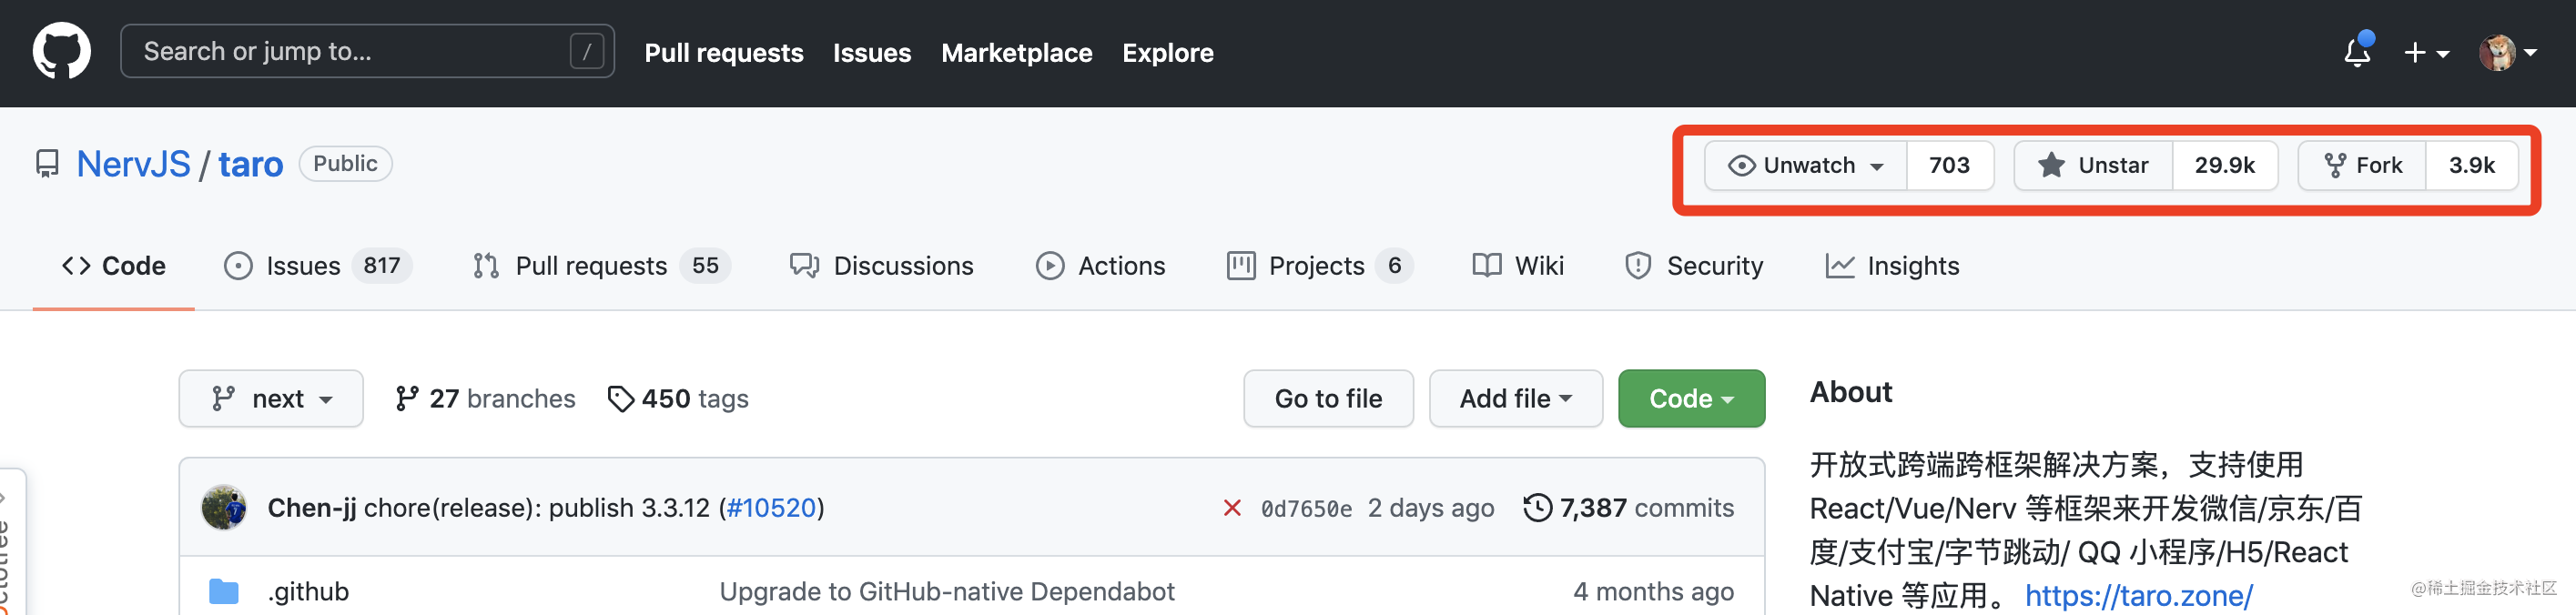
Task: Click the Public visibility label
Action: click(x=345, y=164)
